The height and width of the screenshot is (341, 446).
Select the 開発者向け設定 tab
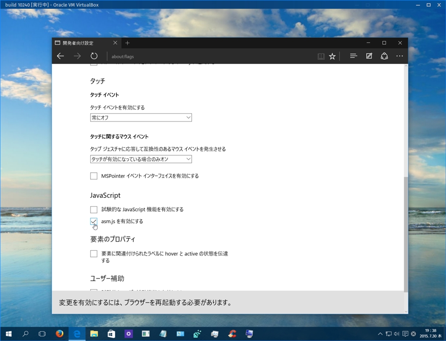[x=87, y=43]
